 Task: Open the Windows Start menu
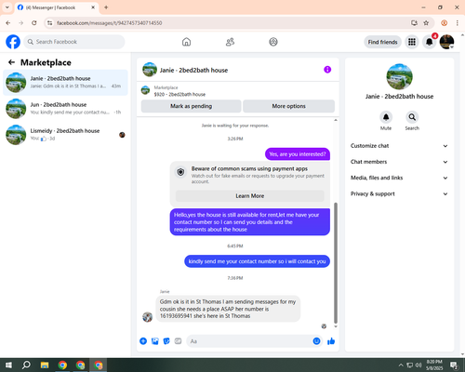click(x=8, y=365)
